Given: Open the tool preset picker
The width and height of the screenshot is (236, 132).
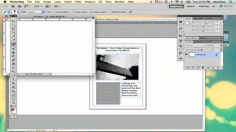Looking at the screenshot, I should coord(8,12).
